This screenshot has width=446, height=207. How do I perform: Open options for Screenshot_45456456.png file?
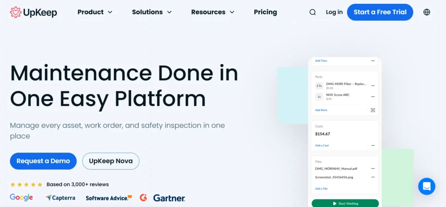pos(373,177)
